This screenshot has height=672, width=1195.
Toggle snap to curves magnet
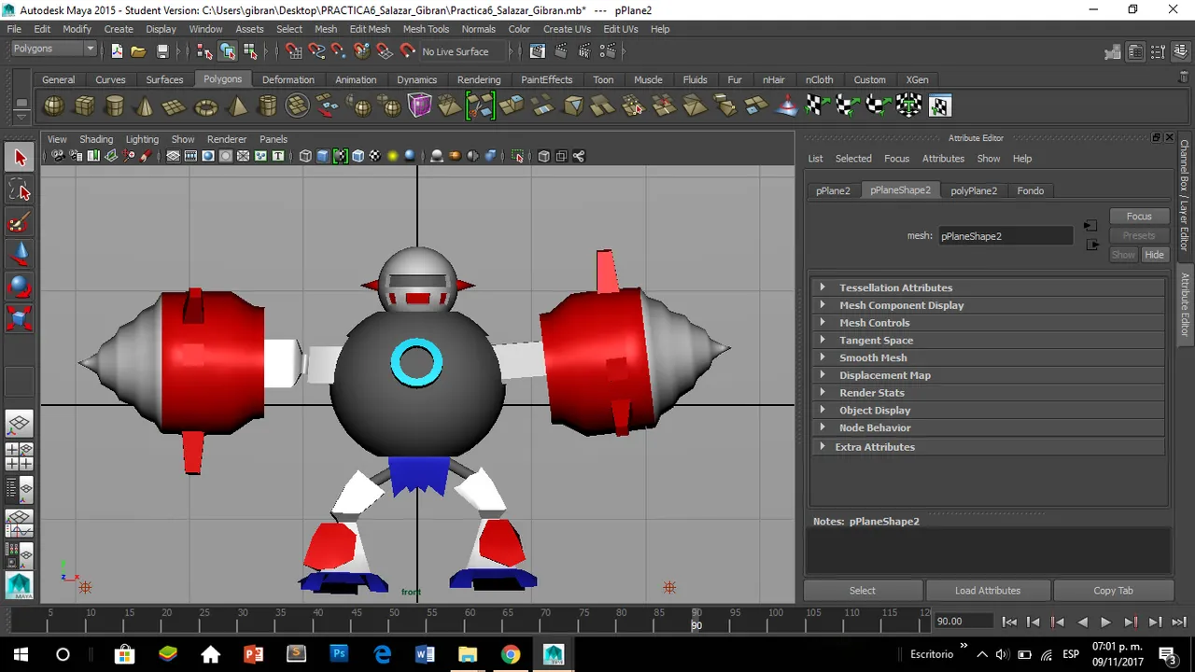click(x=316, y=51)
